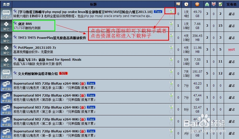The image size is (239, 139).
Task: Toggle bookmark star for 剑灵 BNS
Action: coord(171,28)
